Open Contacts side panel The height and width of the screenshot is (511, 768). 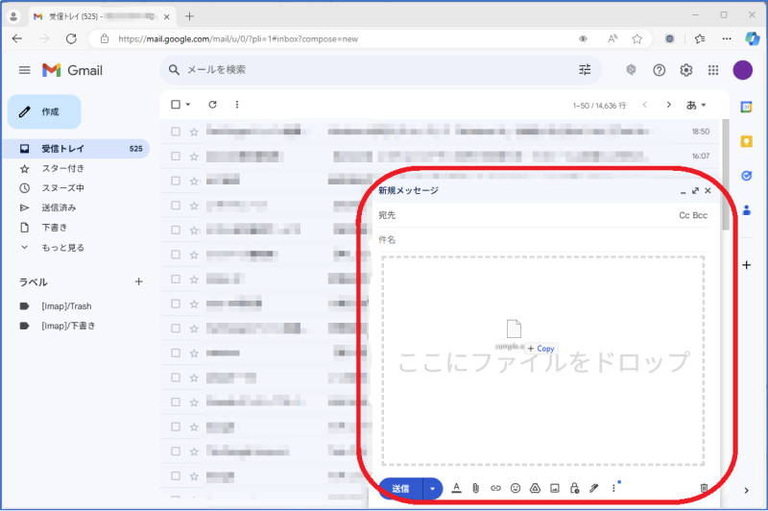click(x=747, y=210)
